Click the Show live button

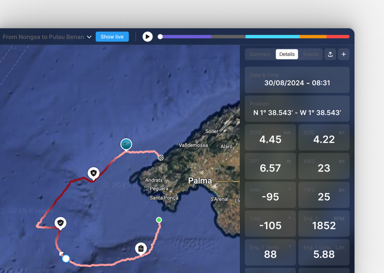pyautogui.click(x=112, y=37)
